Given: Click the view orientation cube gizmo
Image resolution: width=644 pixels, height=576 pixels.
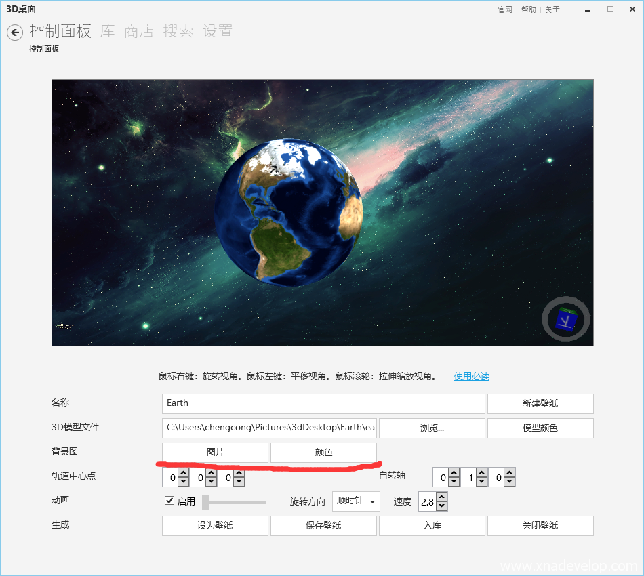Looking at the screenshot, I should click(566, 319).
